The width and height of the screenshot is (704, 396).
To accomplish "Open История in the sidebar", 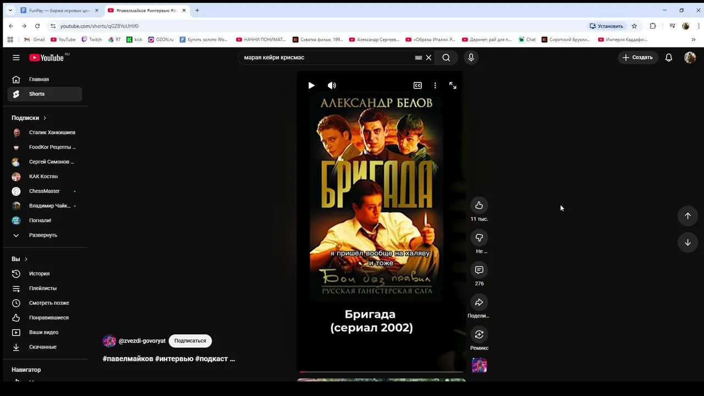I will (45, 273).
